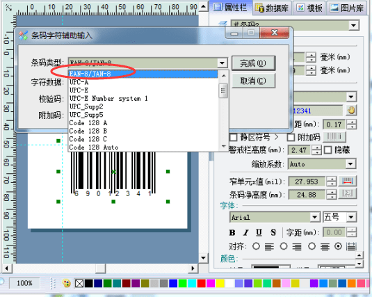The image size is (372, 297).
Task: Click the narrow unit width measure icon
Action: tap(348, 182)
